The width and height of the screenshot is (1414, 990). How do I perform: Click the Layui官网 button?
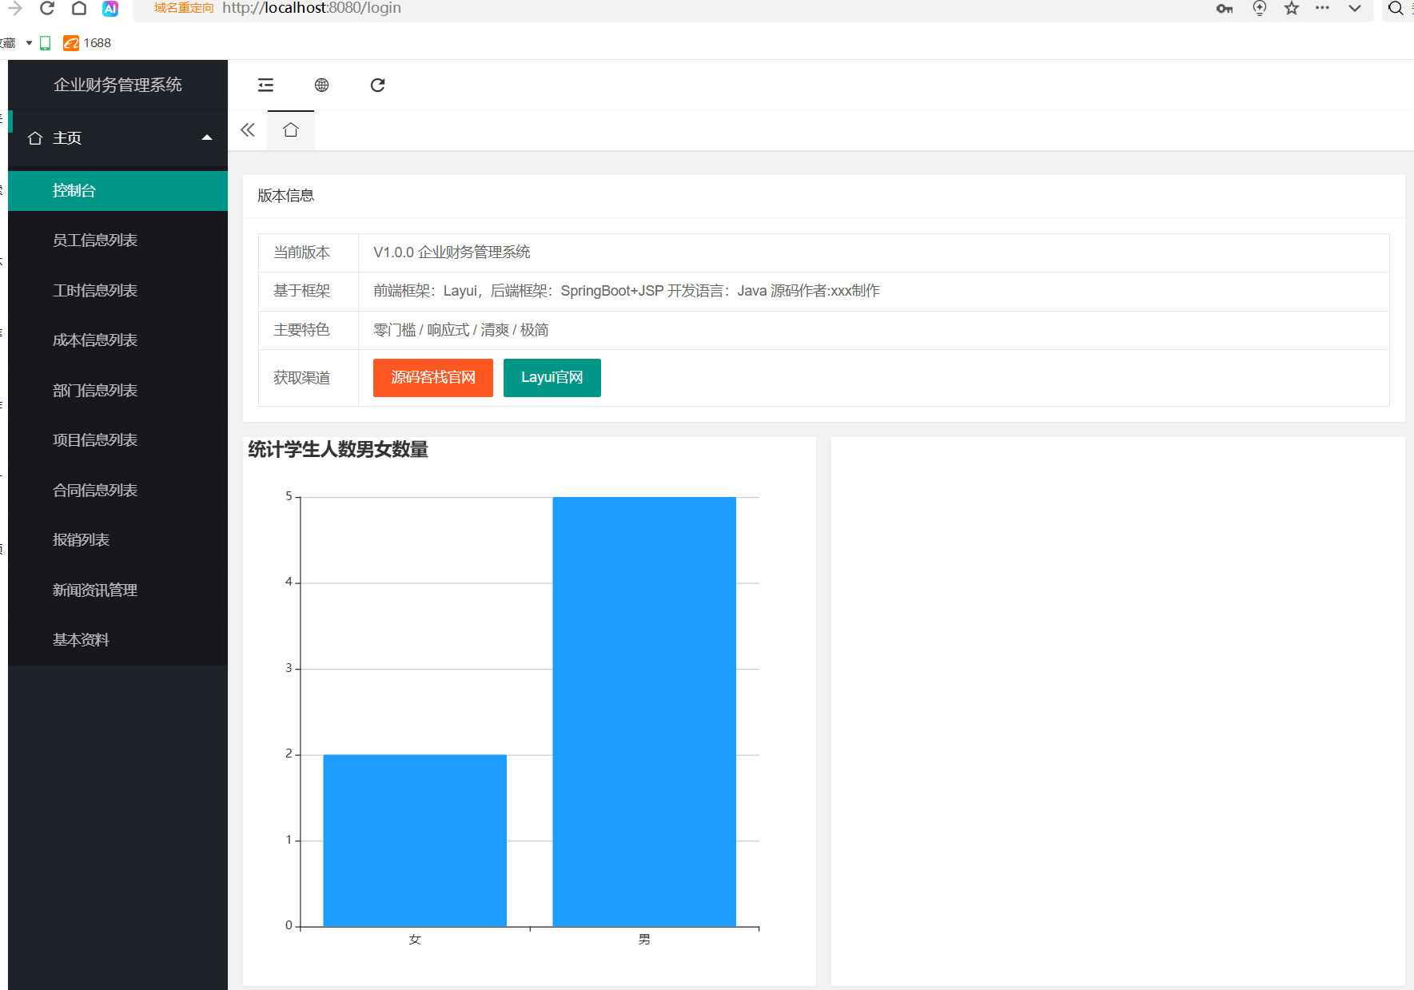click(x=552, y=378)
